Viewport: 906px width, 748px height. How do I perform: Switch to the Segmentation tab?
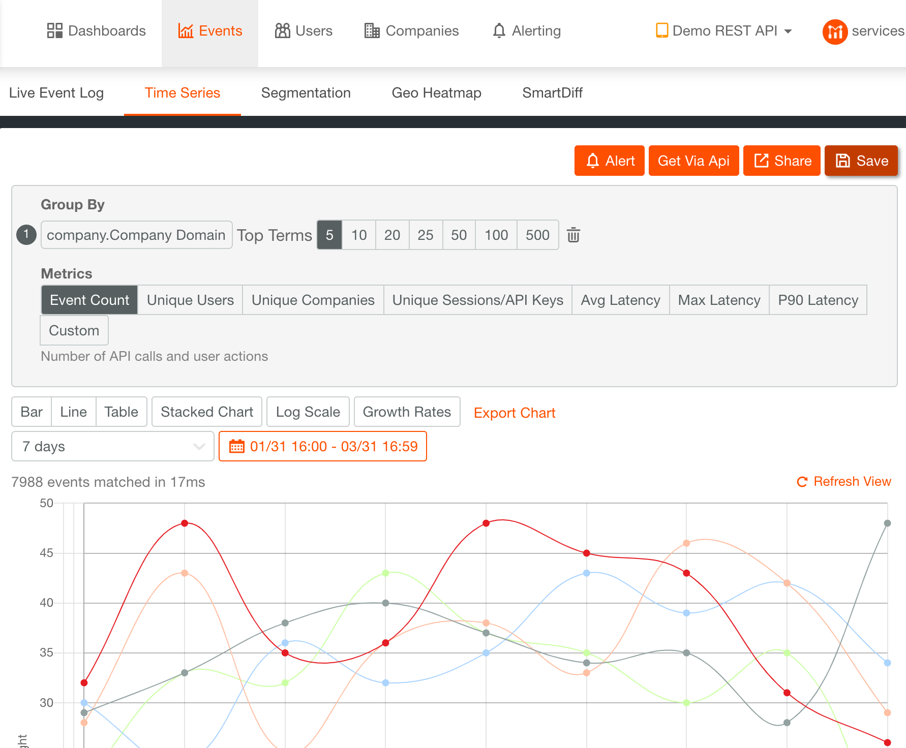[306, 93]
